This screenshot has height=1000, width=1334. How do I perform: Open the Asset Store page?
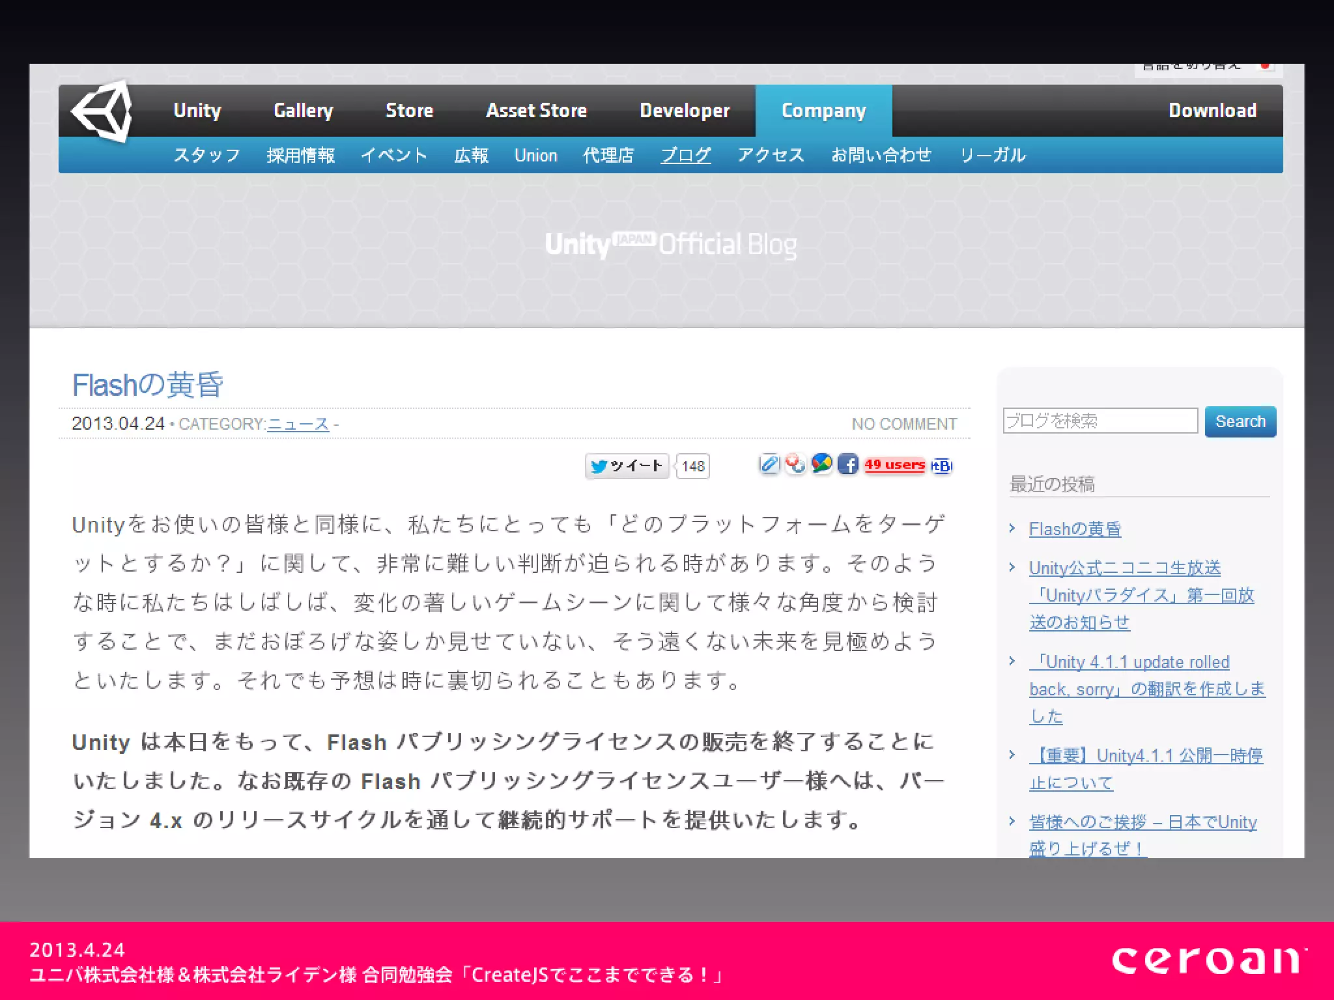[537, 111]
